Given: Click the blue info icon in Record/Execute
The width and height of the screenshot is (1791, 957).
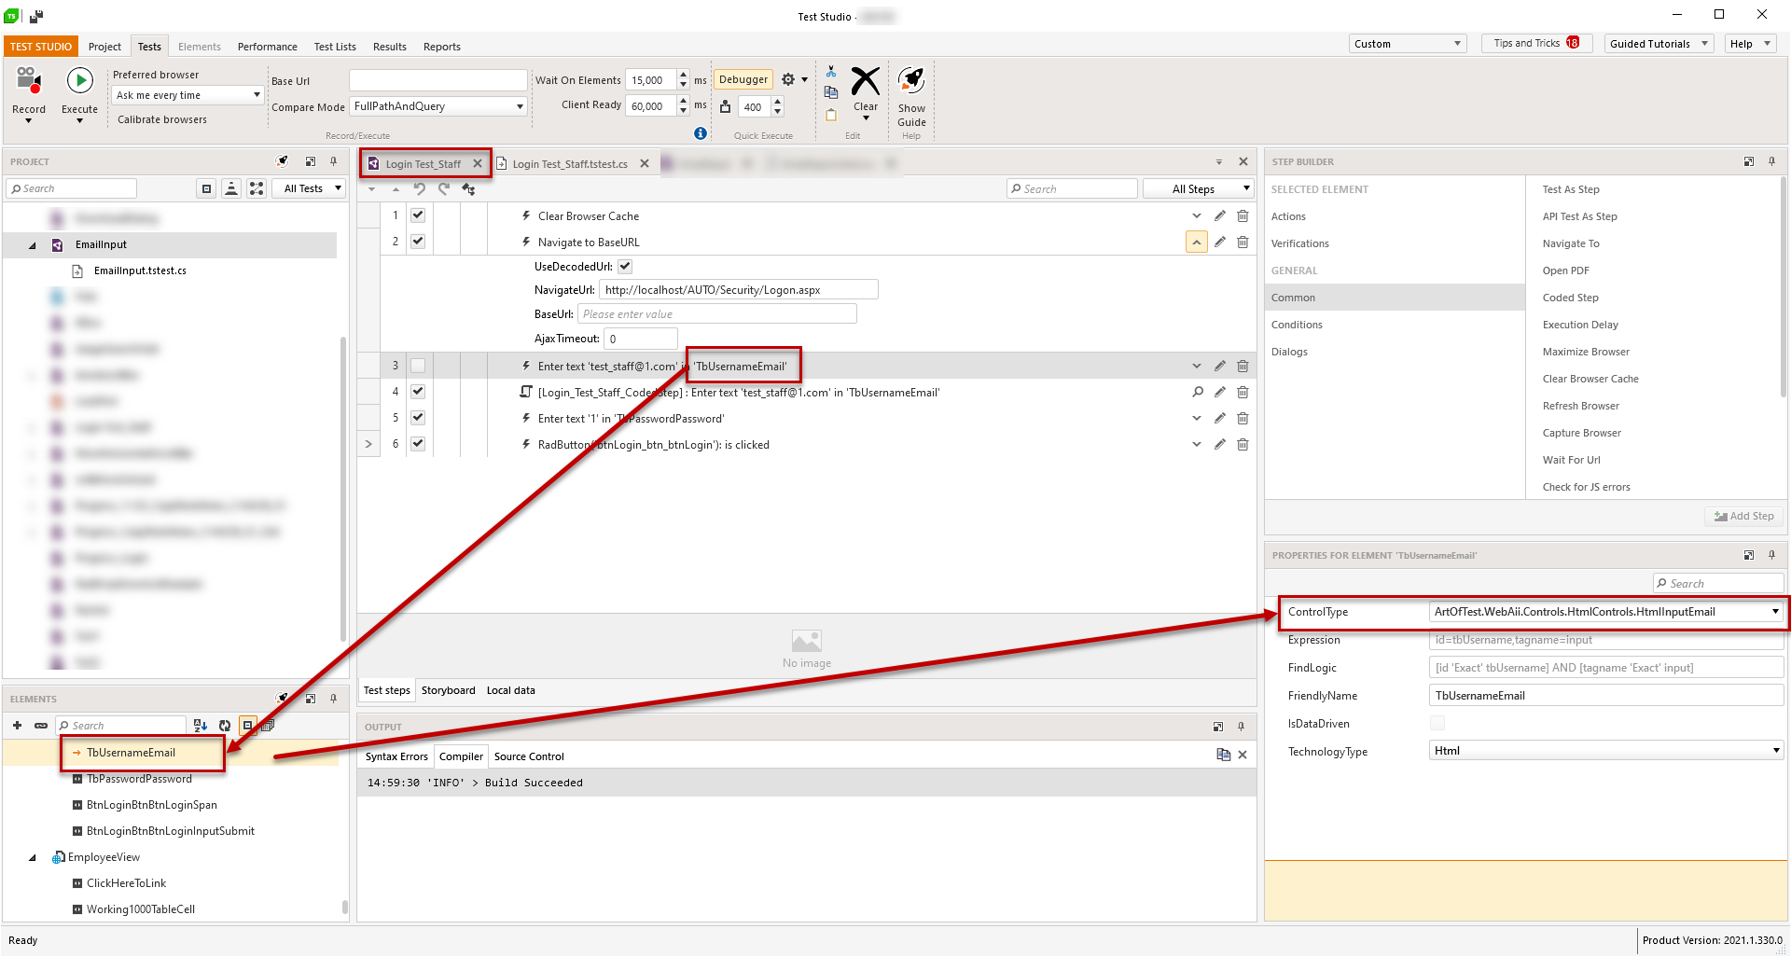Looking at the screenshot, I should pyautogui.click(x=701, y=133).
